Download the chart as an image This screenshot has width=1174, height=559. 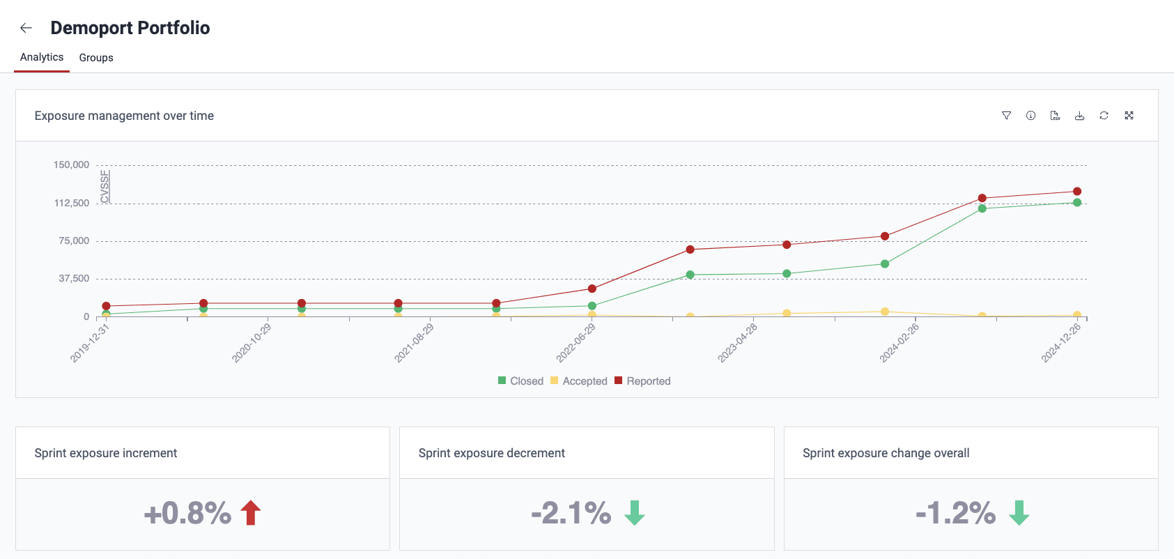tap(1080, 116)
